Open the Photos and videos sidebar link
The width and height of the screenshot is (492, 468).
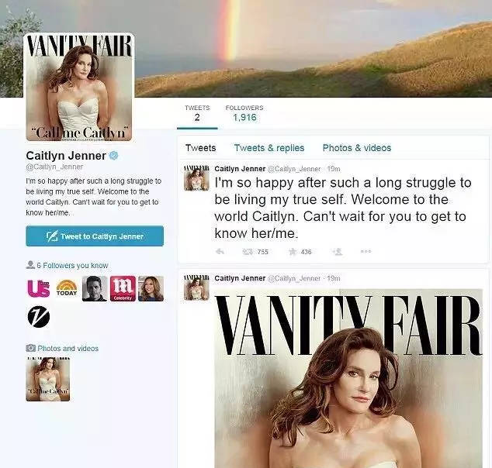pos(68,349)
